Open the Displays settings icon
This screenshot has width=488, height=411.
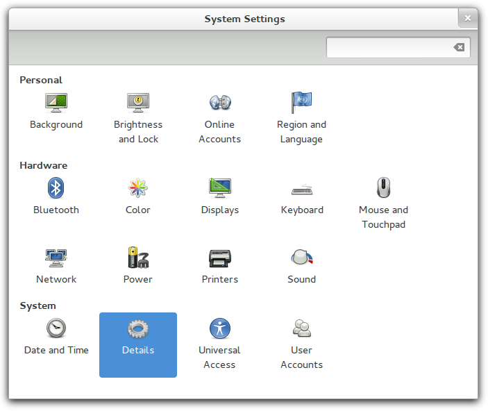(x=220, y=187)
